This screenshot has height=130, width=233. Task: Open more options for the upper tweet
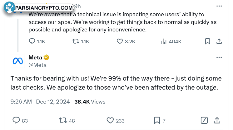pos(219,6)
